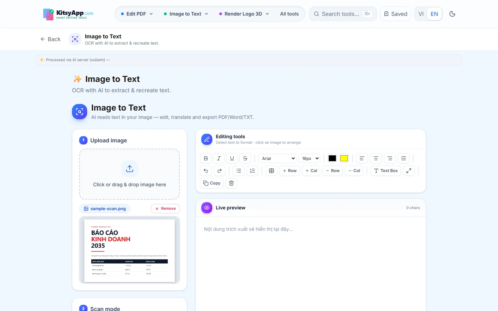Insert a Text Box
Screen dimensions: 498x311
click(x=386, y=171)
